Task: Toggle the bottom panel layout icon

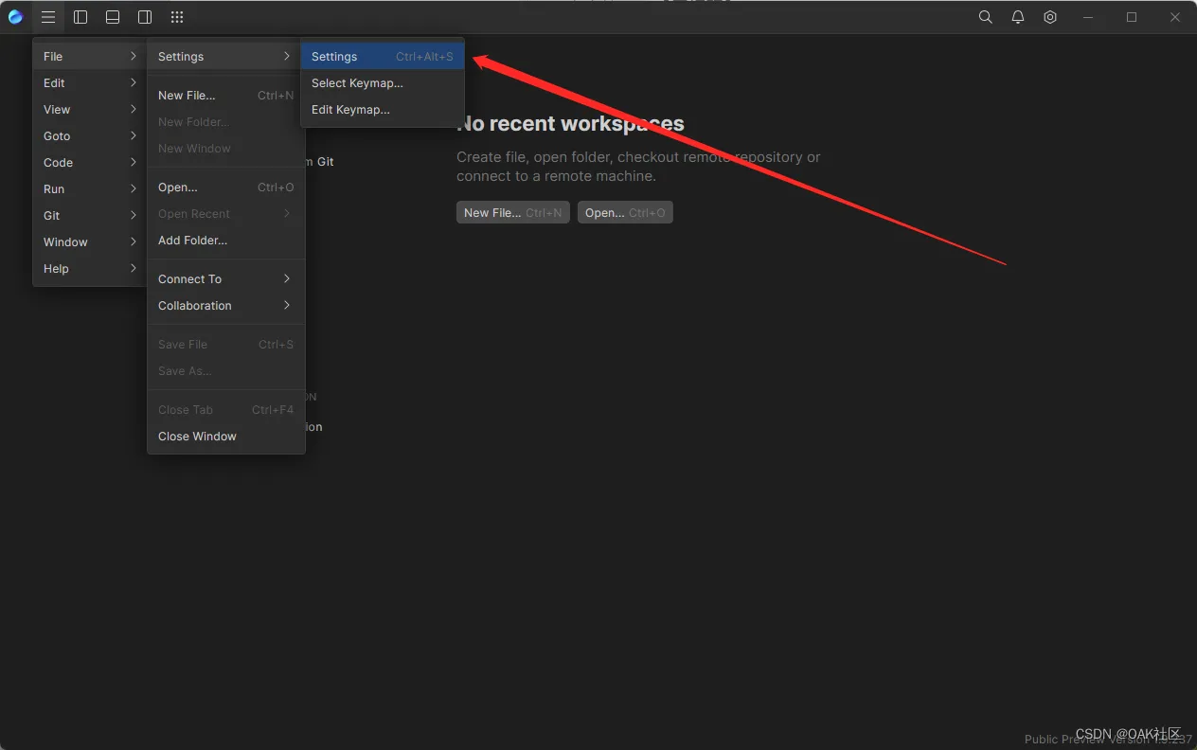Action: click(113, 16)
